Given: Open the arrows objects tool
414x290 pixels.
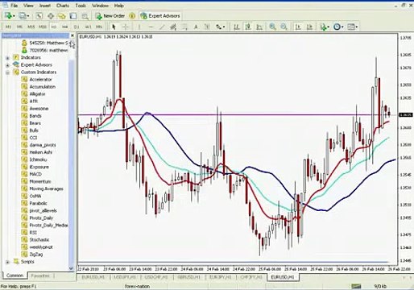Looking at the screenshot, I should [x=219, y=27].
